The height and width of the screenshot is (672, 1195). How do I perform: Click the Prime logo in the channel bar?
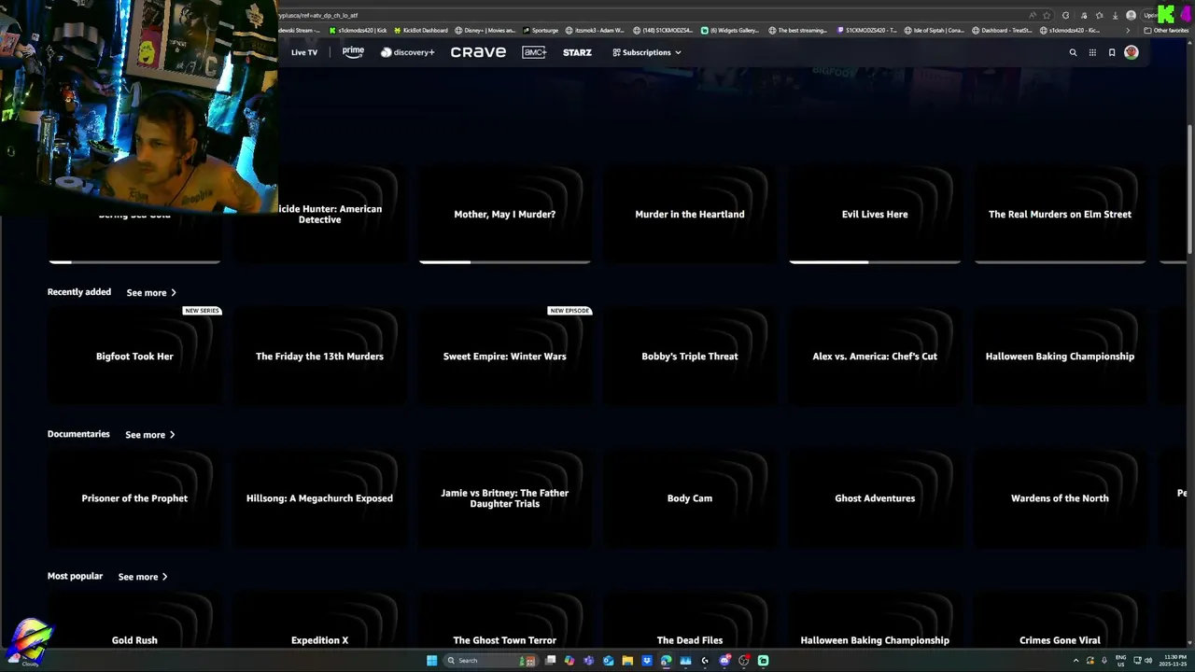353,52
